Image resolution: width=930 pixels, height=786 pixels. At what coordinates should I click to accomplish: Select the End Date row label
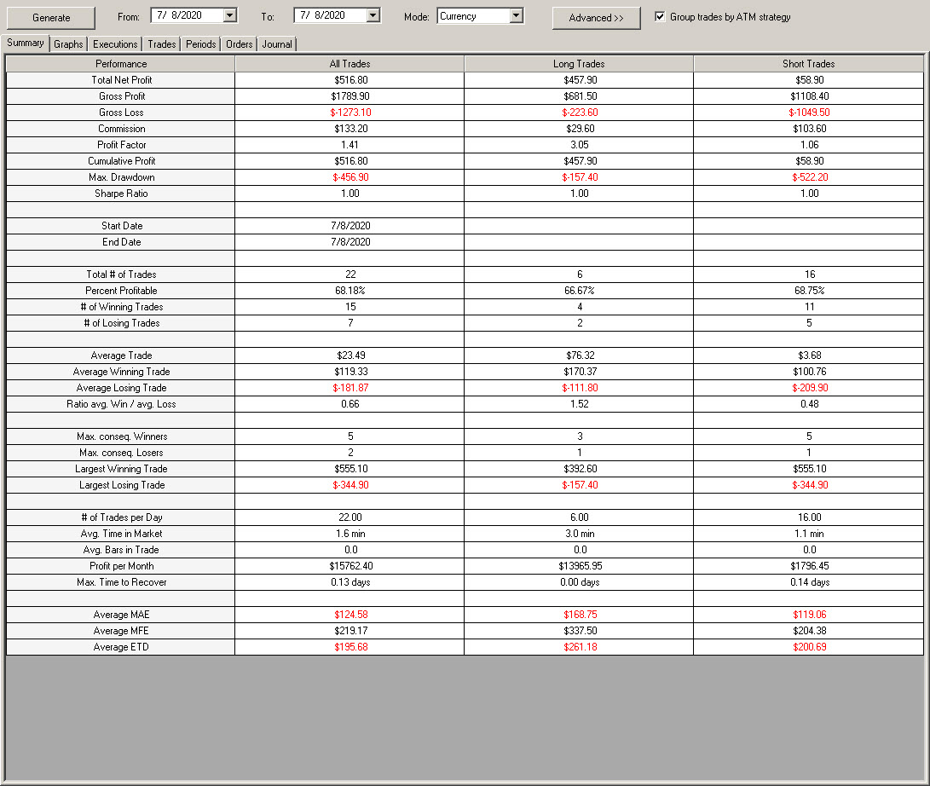pyautogui.click(x=121, y=242)
